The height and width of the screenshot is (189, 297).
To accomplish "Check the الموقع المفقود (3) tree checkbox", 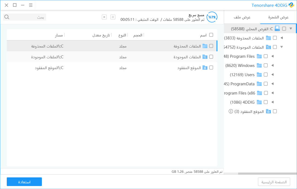I will pyautogui.click(x=275, y=111).
